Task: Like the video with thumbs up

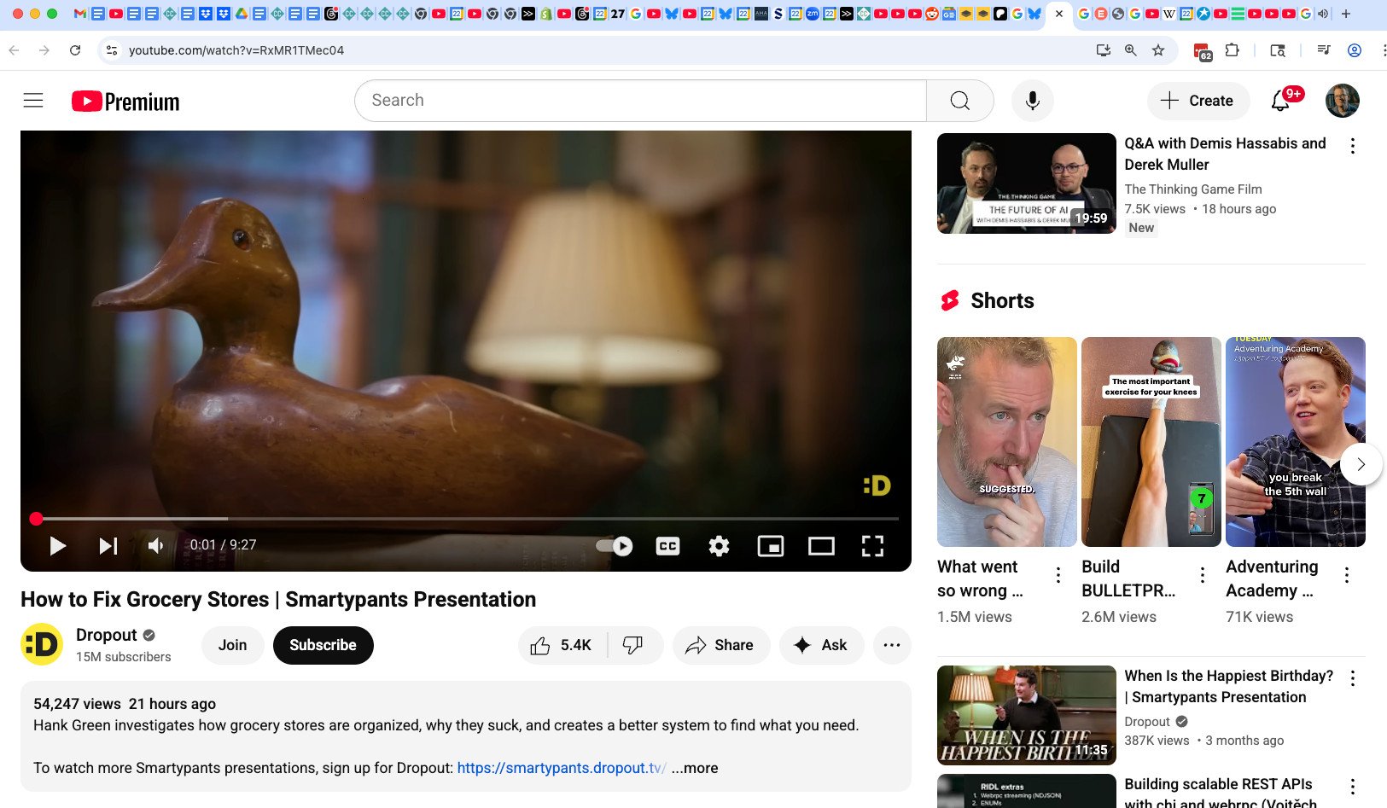Action: pyautogui.click(x=562, y=645)
